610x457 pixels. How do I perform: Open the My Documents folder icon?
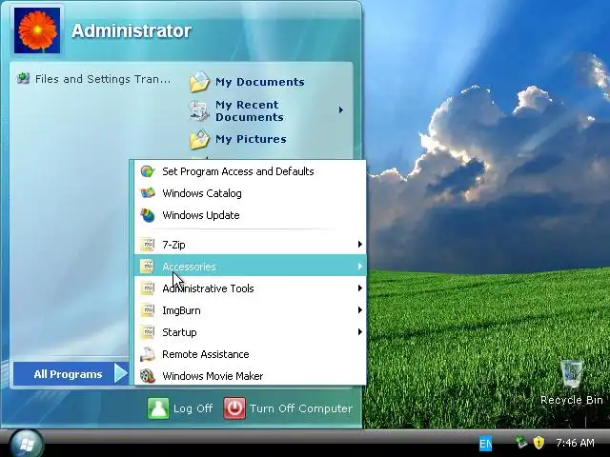(199, 82)
